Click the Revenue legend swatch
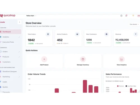Viewport: 140px width, 105px height. click(118, 86)
